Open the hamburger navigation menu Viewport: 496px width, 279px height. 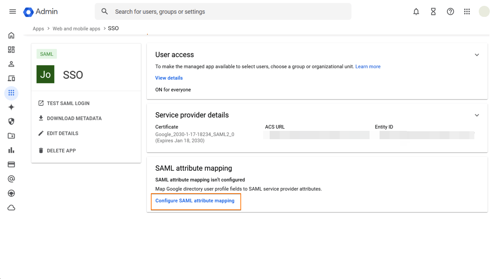12,11
